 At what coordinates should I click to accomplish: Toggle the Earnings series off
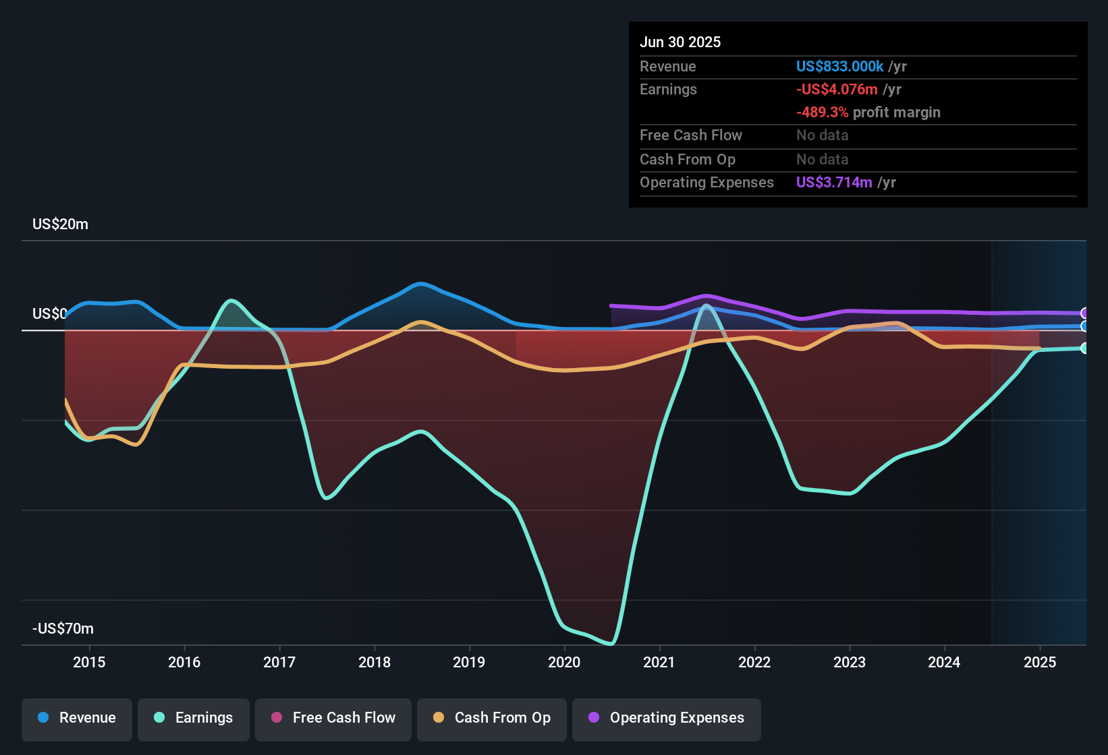[x=194, y=718]
